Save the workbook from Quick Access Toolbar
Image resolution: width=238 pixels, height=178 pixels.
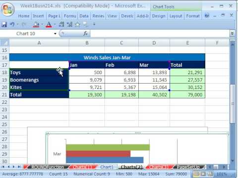coord(4,25)
